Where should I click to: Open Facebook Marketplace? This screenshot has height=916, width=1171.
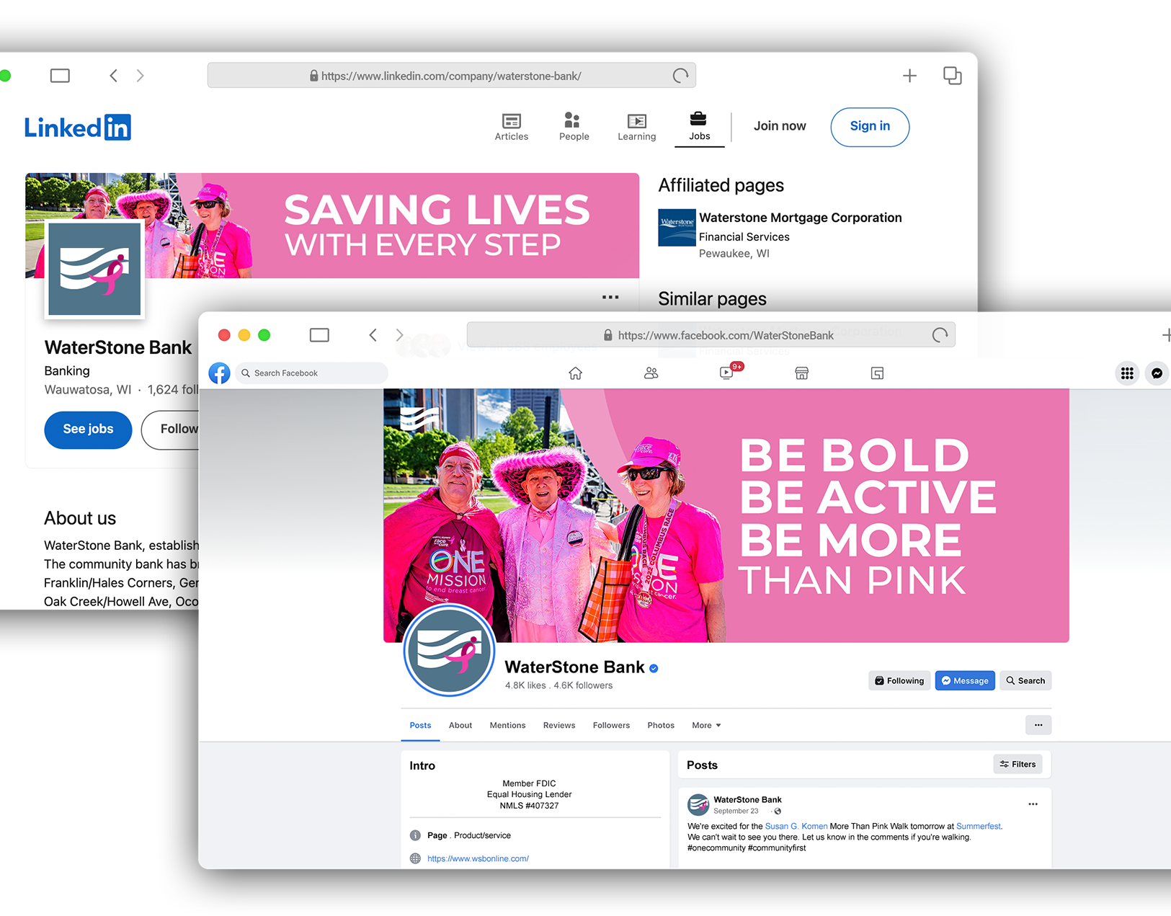pyautogui.click(x=801, y=373)
